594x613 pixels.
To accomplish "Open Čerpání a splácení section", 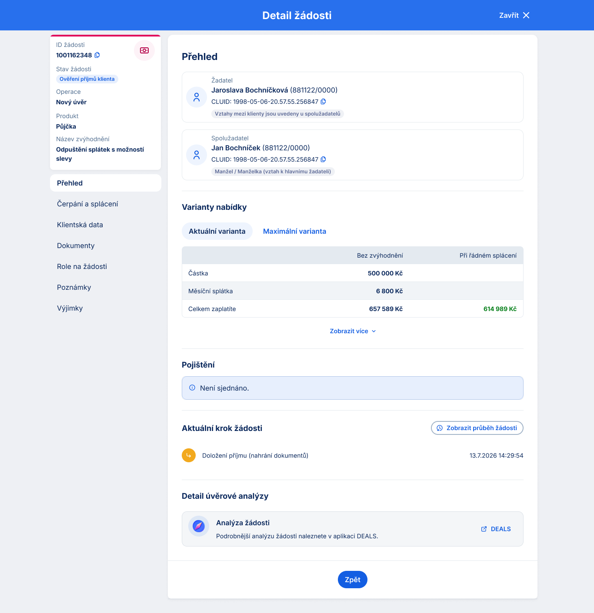I will coord(106,204).
